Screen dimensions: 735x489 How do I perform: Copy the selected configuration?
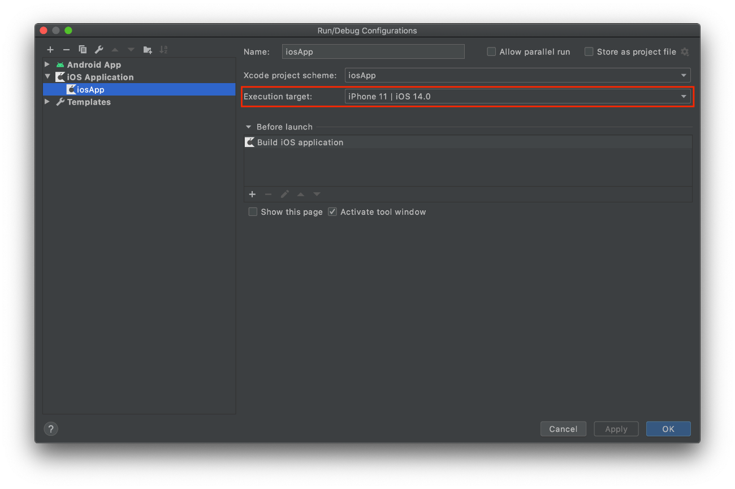(83, 50)
